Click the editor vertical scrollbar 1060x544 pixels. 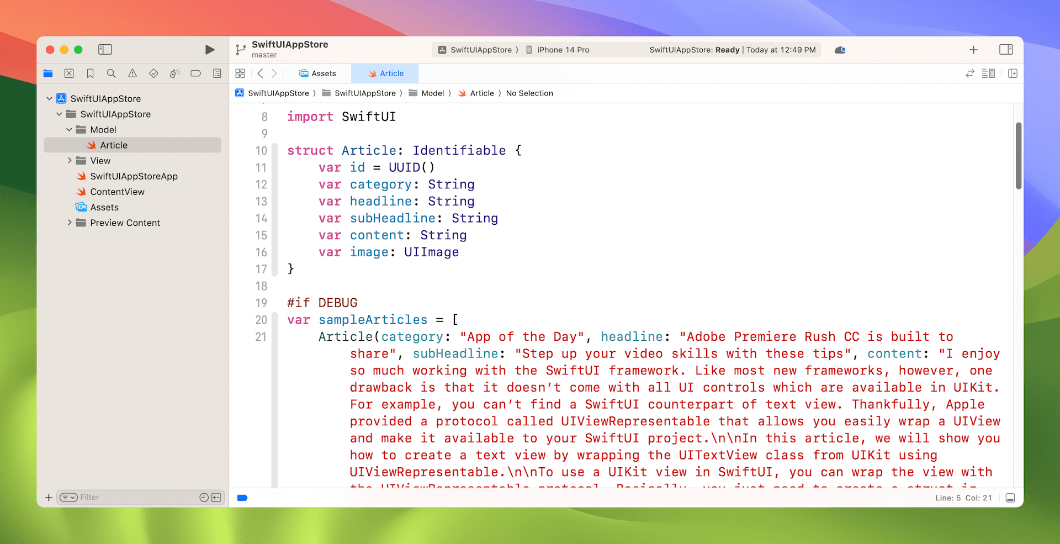(1019, 156)
